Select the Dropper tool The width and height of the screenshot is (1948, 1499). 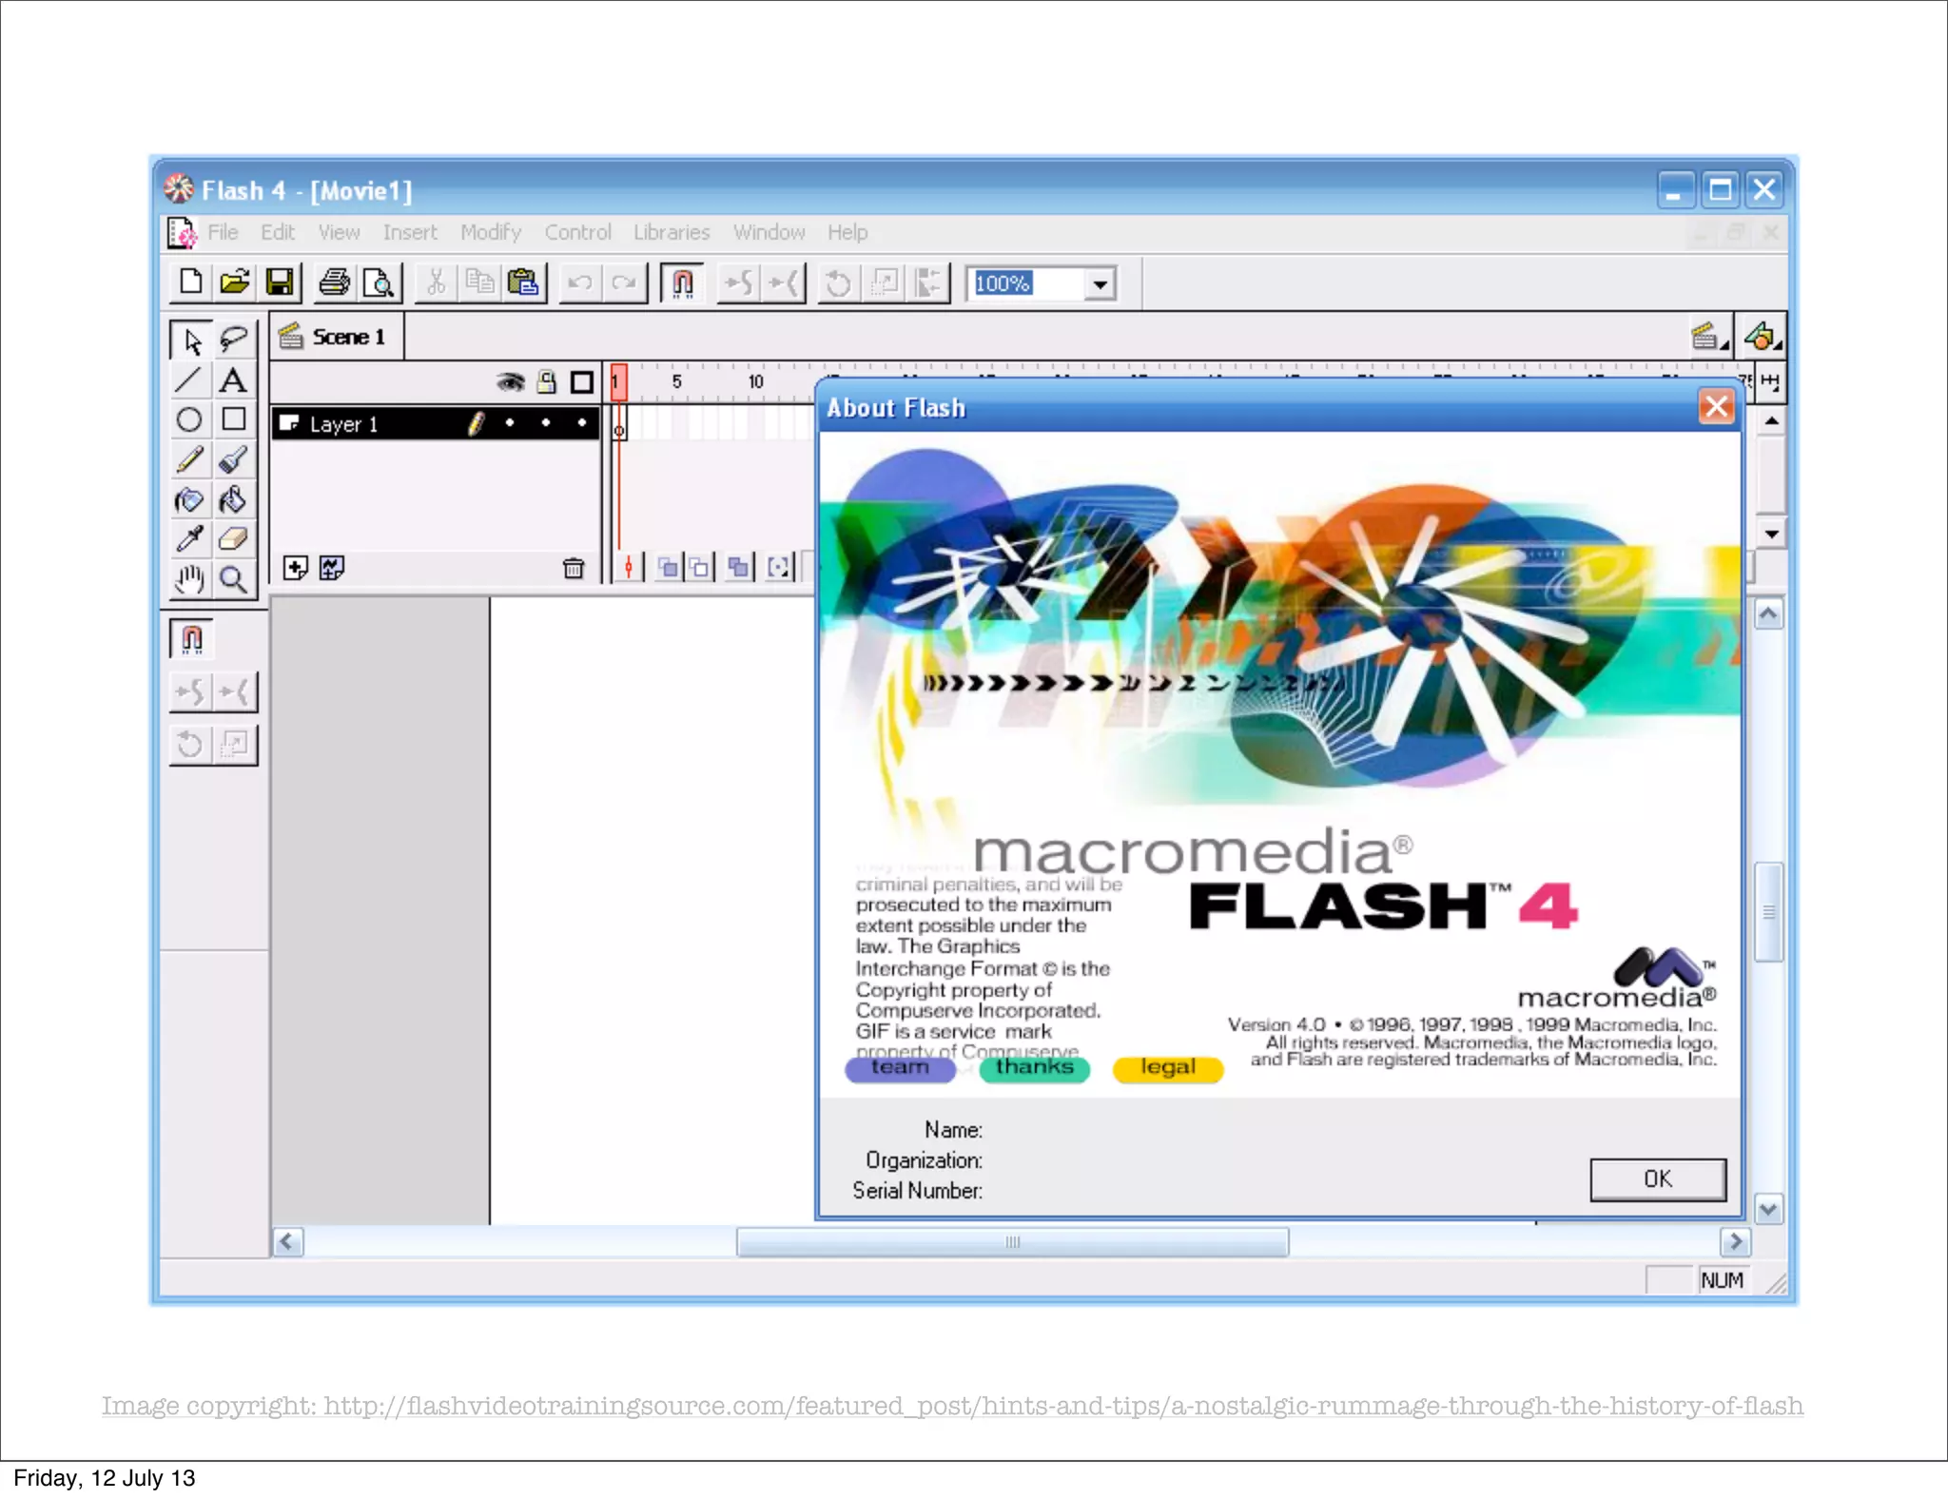(x=189, y=539)
